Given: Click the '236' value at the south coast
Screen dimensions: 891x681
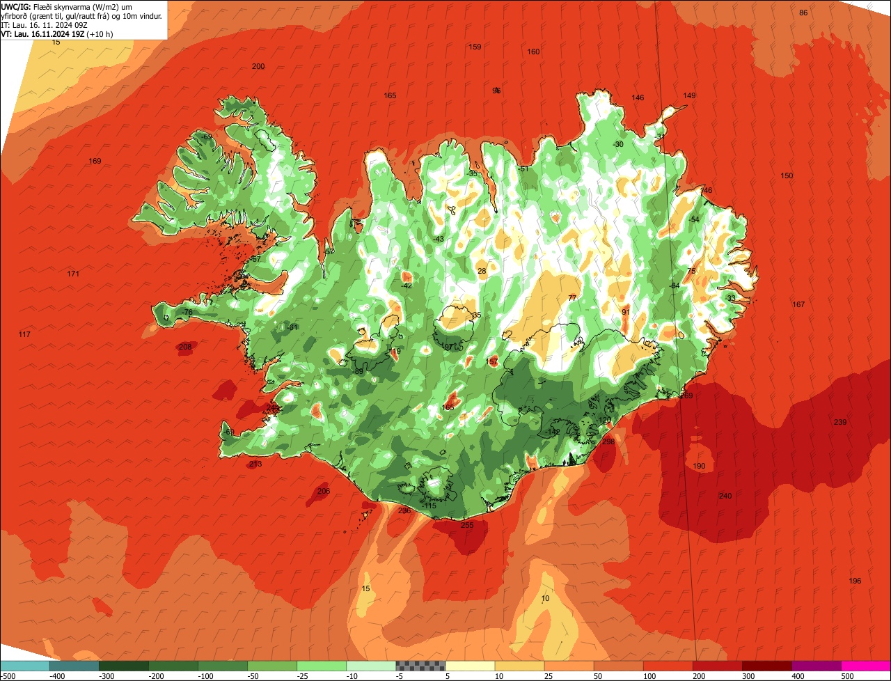Looking at the screenshot, I should pyautogui.click(x=404, y=511).
